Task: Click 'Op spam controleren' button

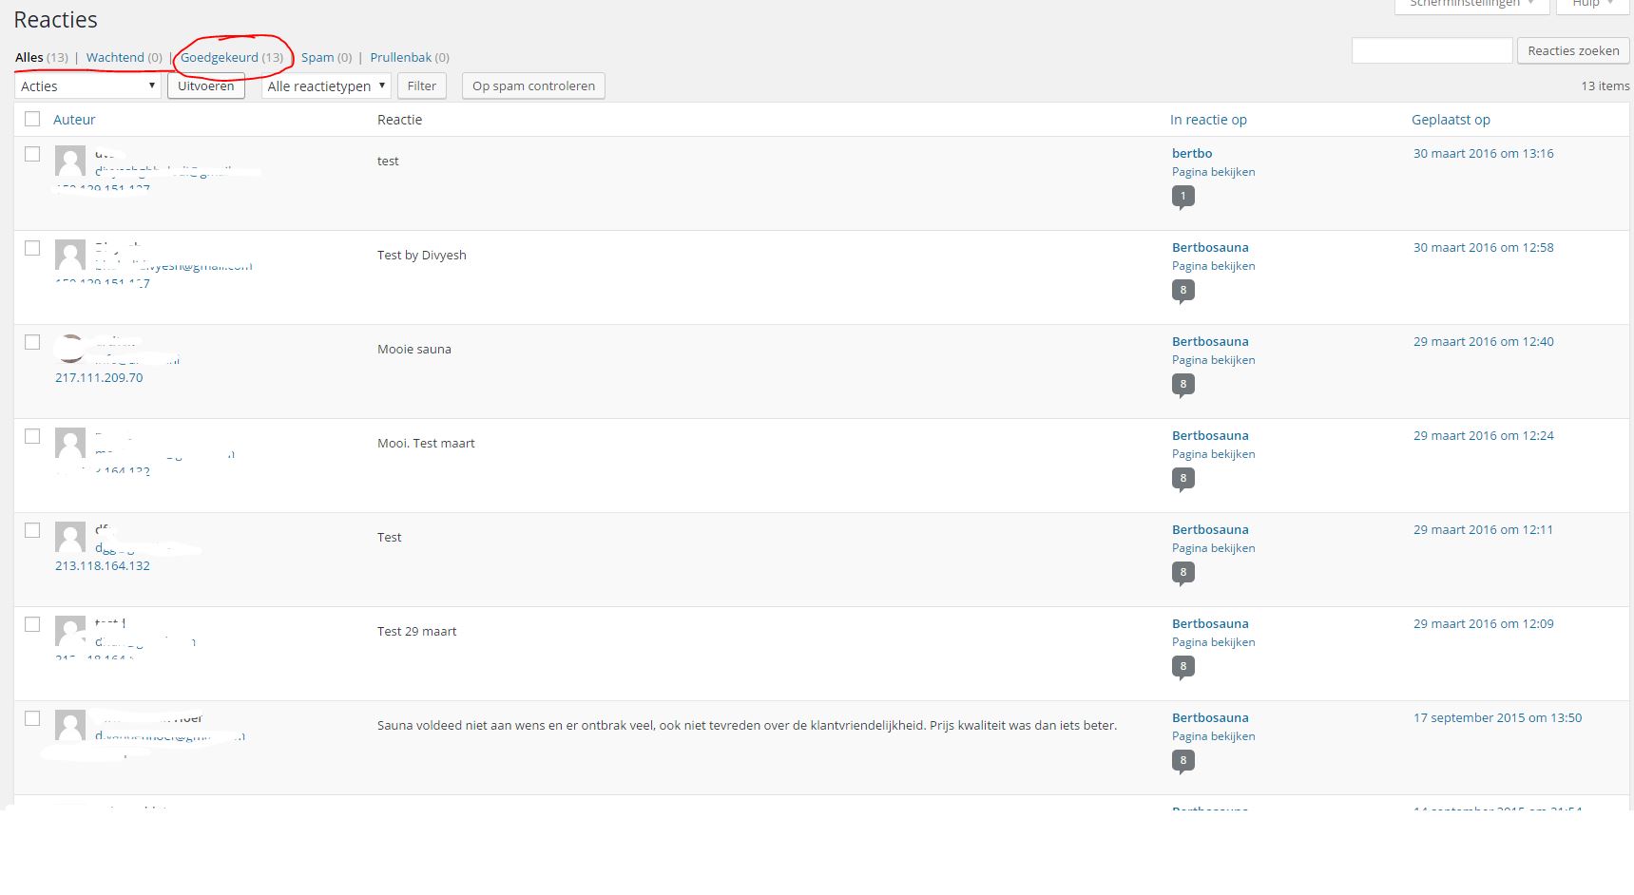Action: point(533,86)
